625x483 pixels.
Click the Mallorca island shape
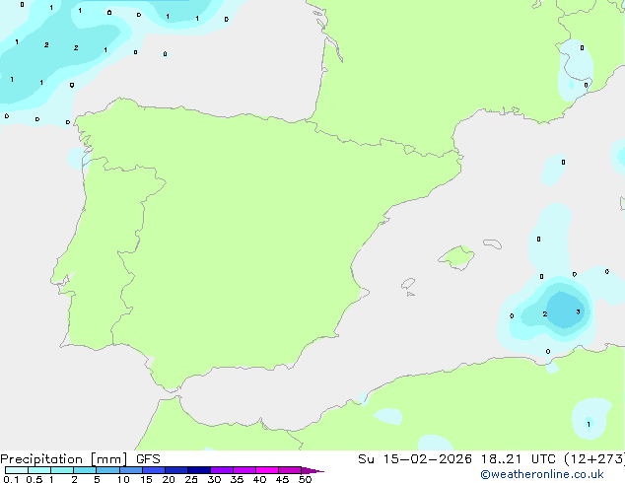(x=456, y=258)
